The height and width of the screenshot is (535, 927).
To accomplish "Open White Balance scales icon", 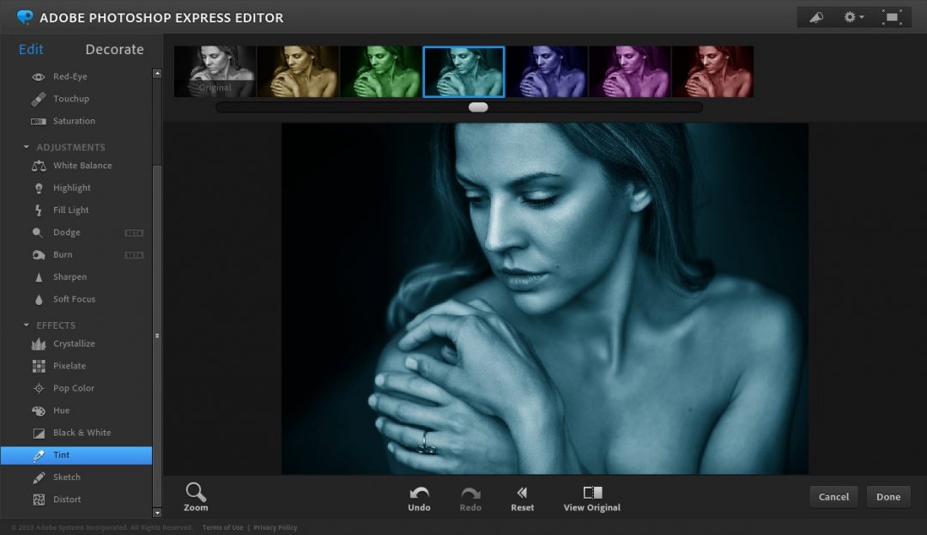I will [x=39, y=166].
